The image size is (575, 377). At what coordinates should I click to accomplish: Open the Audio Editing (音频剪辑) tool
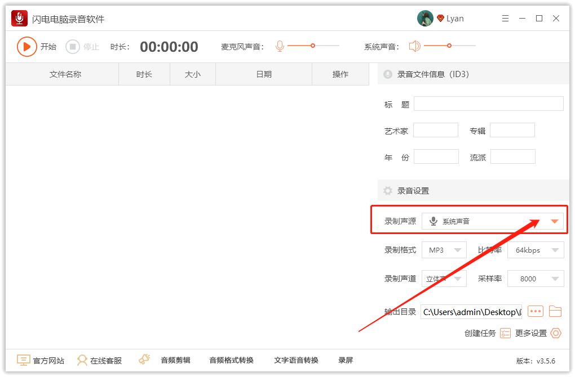(175, 360)
